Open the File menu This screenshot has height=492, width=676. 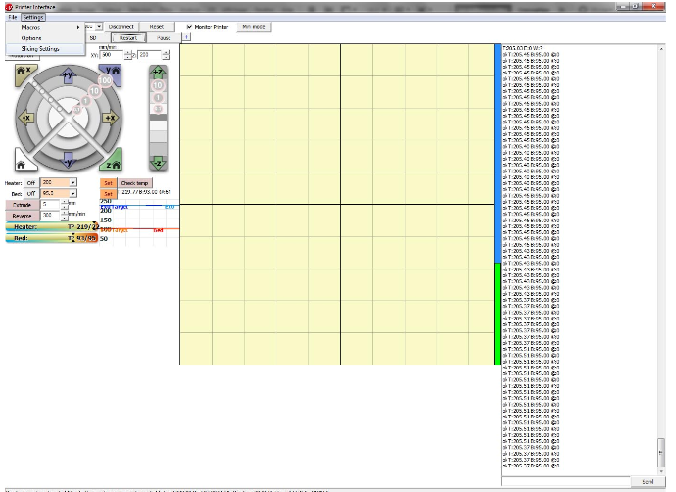pos(13,17)
